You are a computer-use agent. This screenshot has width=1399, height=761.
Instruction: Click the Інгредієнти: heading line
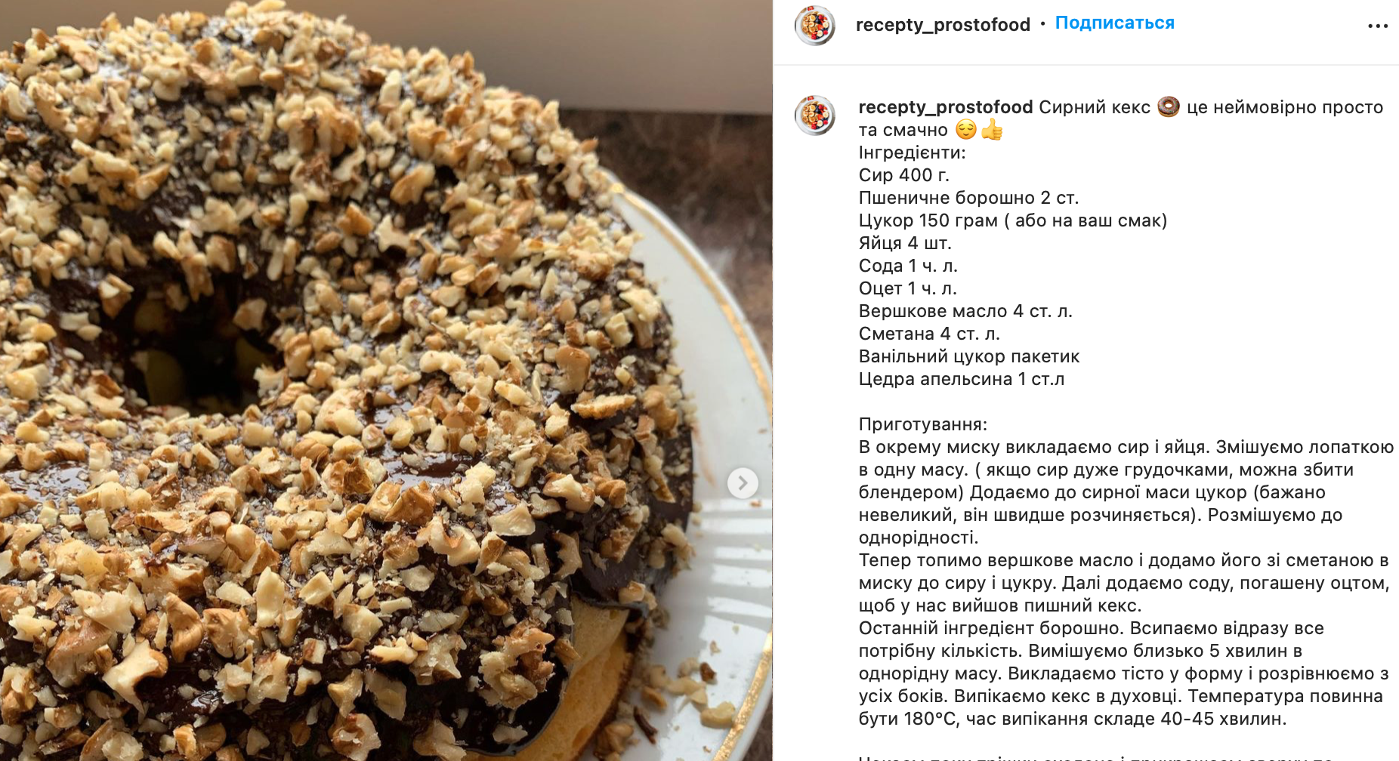[x=912, y=153]
